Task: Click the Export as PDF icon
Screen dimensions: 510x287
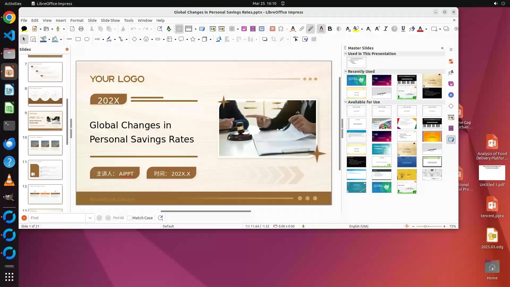Action: click(x=72, y=29)
